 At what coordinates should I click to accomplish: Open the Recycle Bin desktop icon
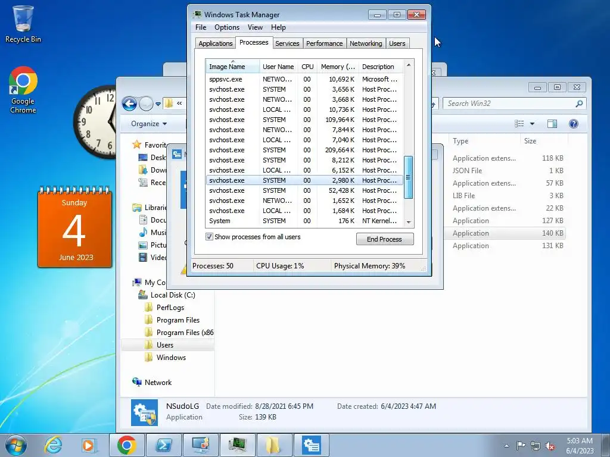tap(23, 23)
